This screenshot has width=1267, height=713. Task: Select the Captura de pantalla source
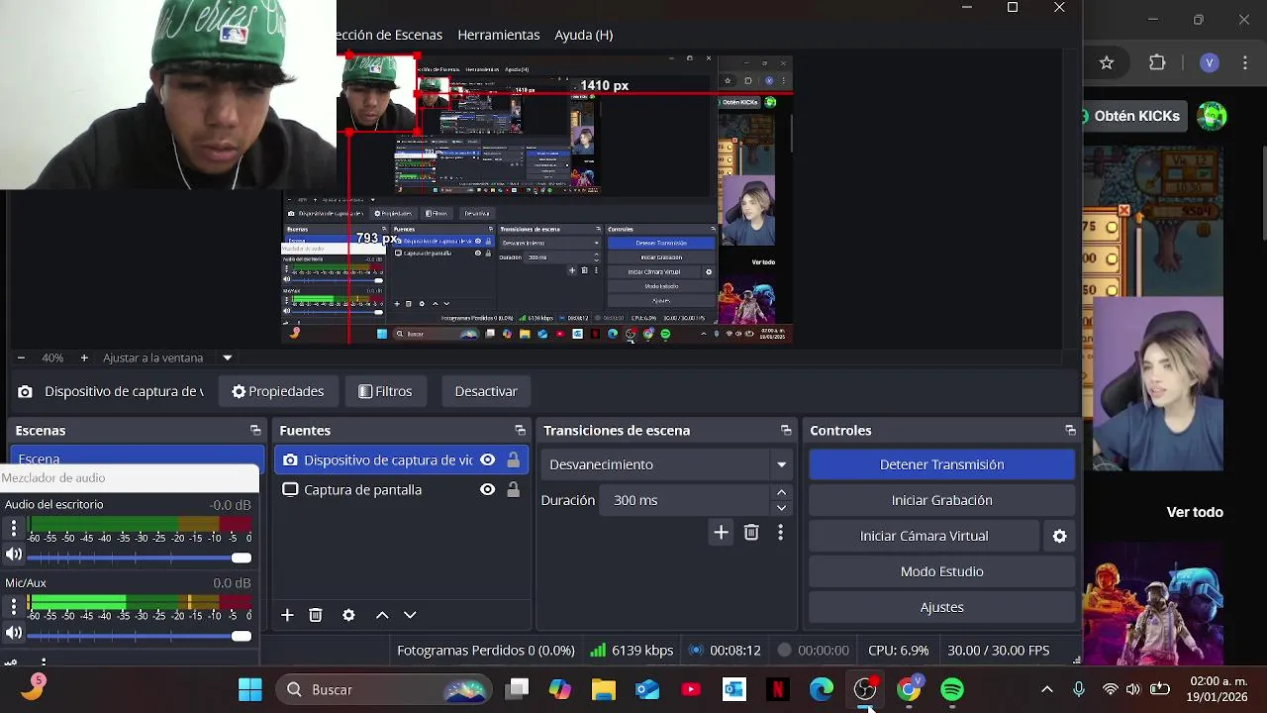(x=362, y=490)
